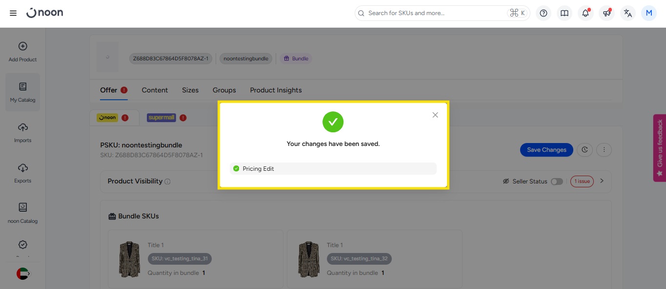Click the Save Changes button
666x289 pixels.
pos(546,150)
